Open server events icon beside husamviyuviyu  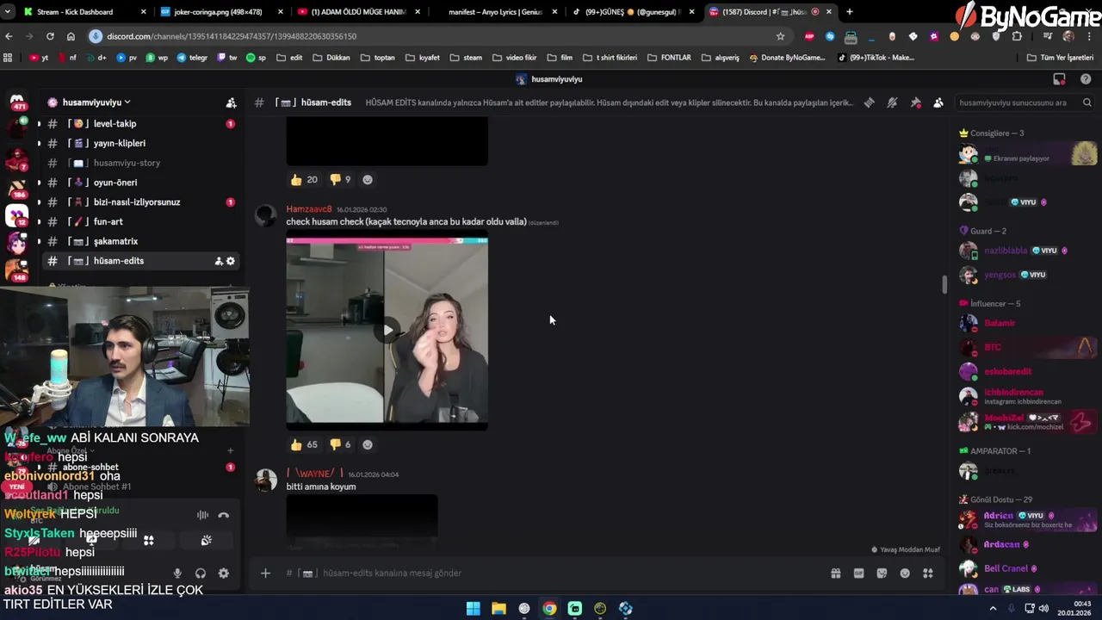click(x=231, y=102)
